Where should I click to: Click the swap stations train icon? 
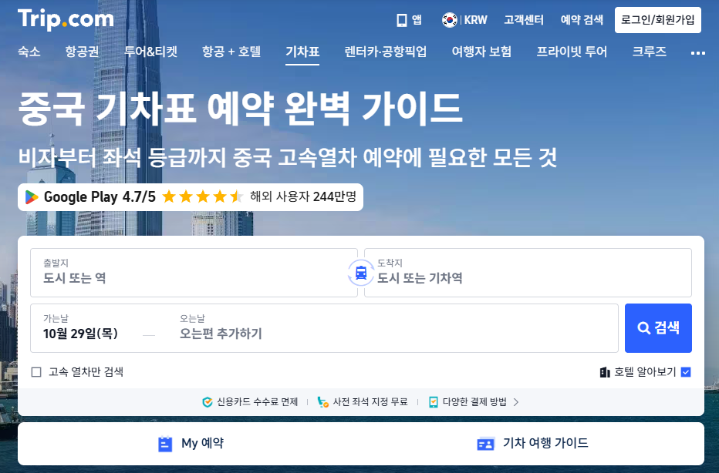point(361,273)
